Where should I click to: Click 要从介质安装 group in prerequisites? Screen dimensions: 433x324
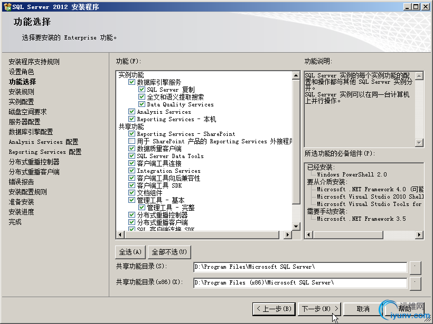point(327,182)
